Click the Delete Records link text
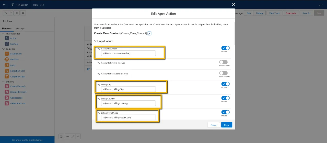The width and height of the screenshot is (327, 143). [18, 103]
